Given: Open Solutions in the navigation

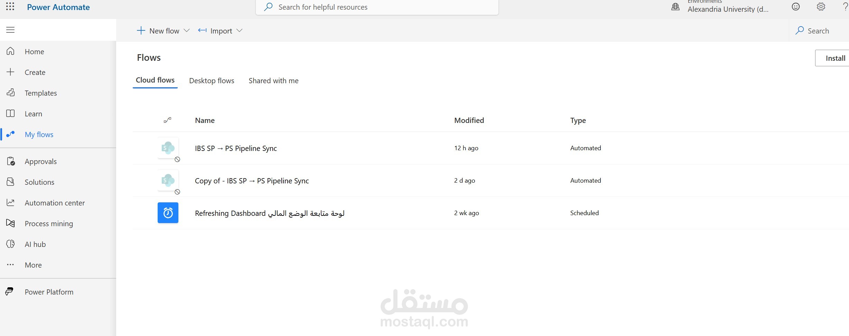Looking at the screenshot, I should click(39, 182).
